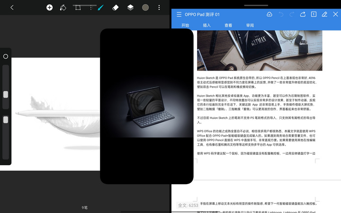Viewport: 341px width, 213px height.
Task: Tap the Batman tablet photo in document
Action: tap(260, 51)
